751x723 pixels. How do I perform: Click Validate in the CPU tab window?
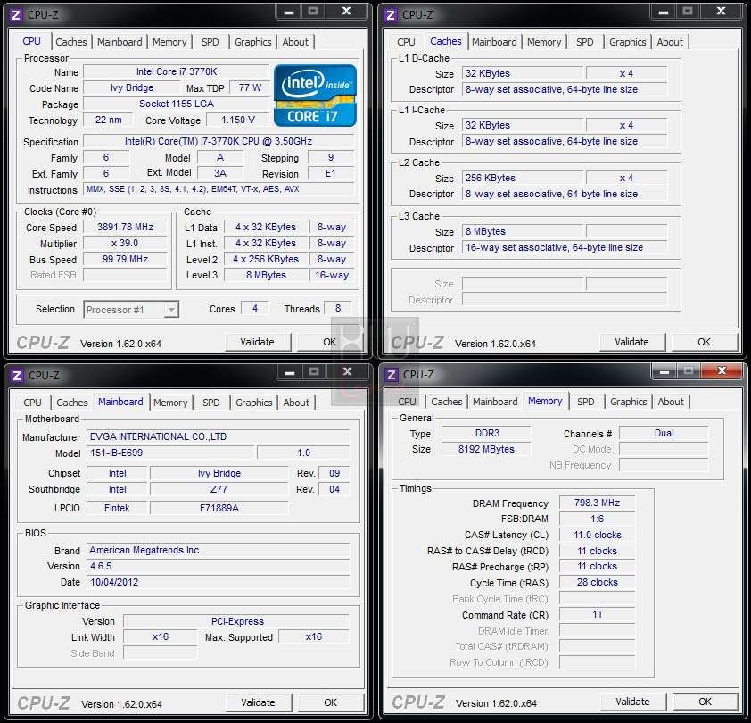(x=257, y=343)
